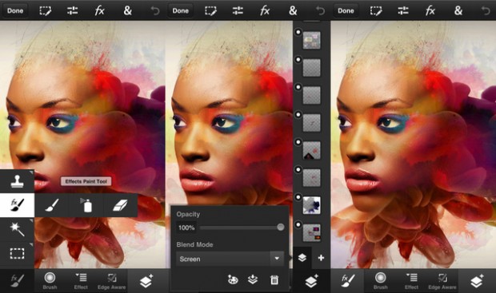Choose the Spray can tool in the flyout

(86, 205)
